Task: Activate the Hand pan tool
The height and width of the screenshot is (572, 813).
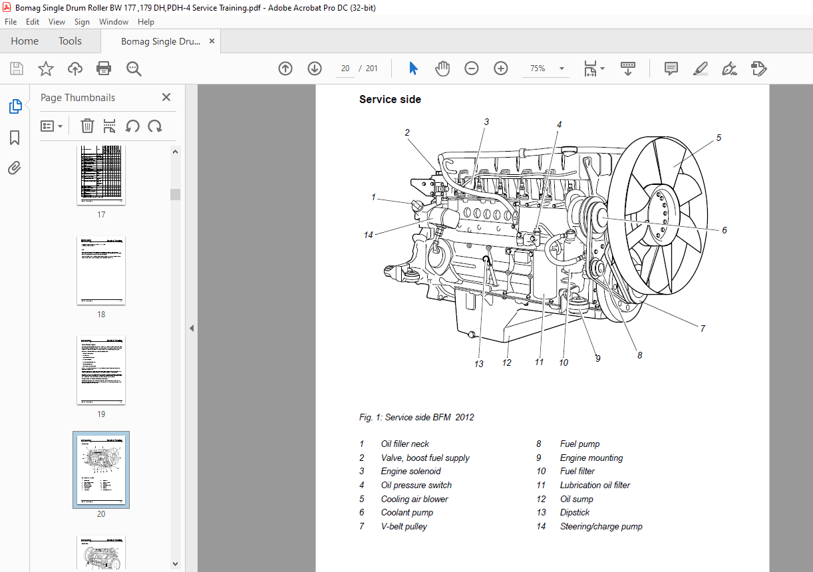Action: coord(442,69)
